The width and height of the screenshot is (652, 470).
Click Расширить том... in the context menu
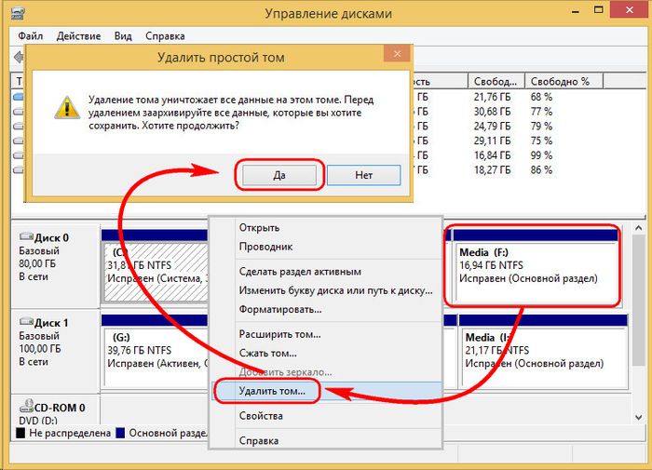(x=279, y=334)
